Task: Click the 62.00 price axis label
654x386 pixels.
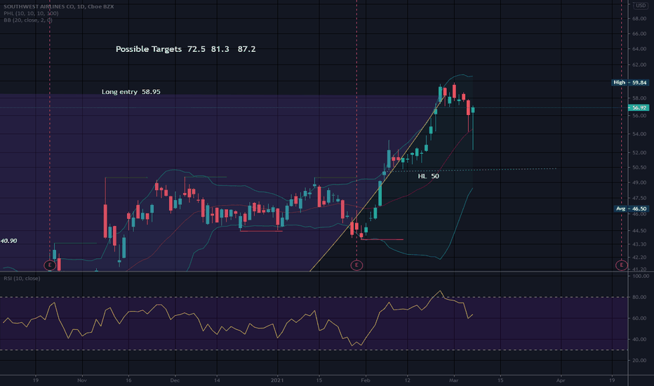Action: (639, 65)
